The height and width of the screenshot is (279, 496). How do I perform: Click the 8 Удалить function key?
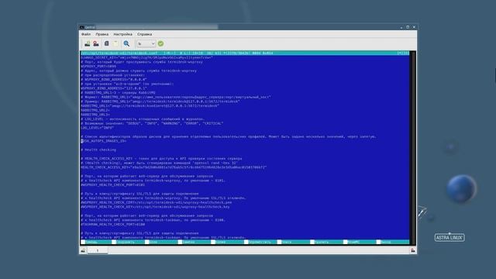coord(327,242)
